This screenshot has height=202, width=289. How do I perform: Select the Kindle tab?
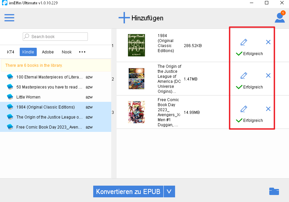[28, 52]
